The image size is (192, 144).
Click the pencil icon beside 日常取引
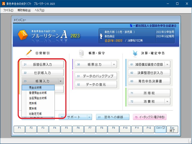click(x=29, y=53)
